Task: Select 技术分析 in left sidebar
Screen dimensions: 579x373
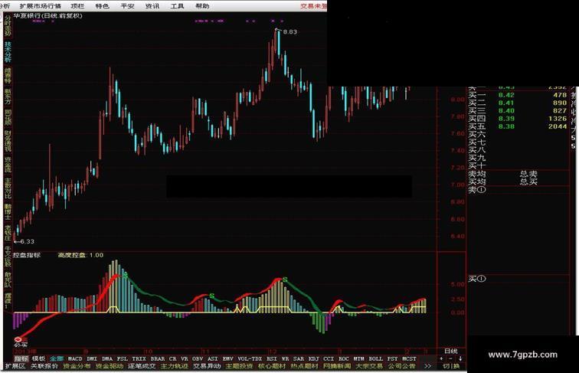Action: coord(8,51)
